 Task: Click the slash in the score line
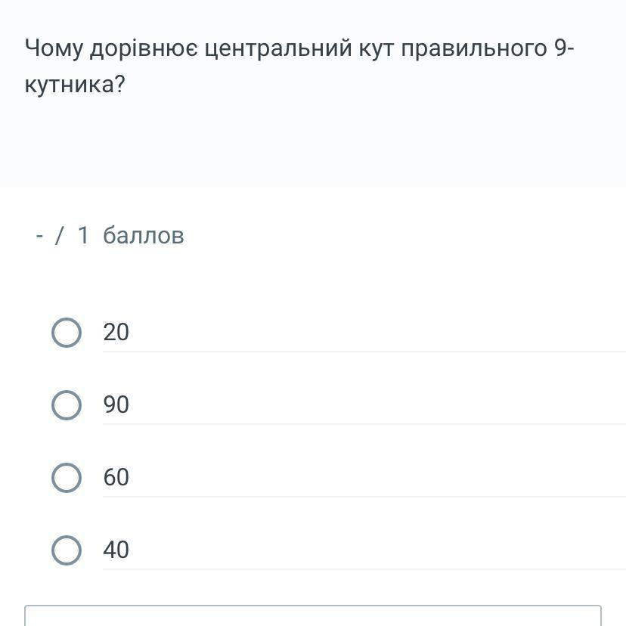[x=60, y=236]
